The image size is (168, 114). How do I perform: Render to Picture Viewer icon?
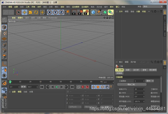tap(80, 12)
